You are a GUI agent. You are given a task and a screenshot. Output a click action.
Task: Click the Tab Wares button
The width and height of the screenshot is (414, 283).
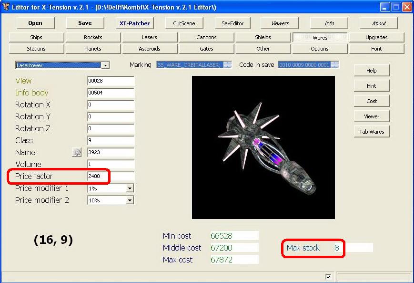(x=372, y=132)
